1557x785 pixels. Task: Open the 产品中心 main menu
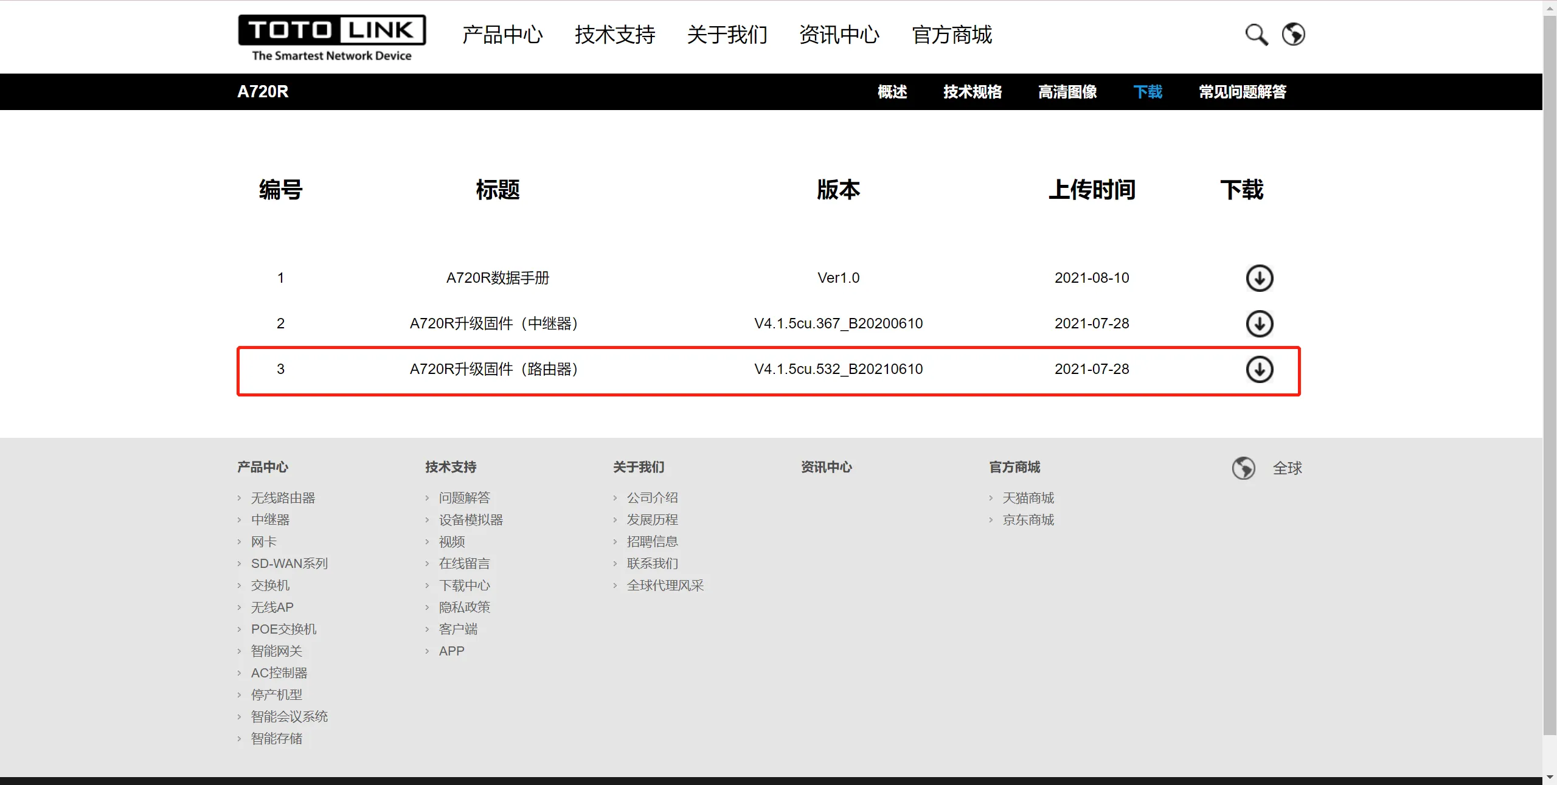click(x=502, y=35)
